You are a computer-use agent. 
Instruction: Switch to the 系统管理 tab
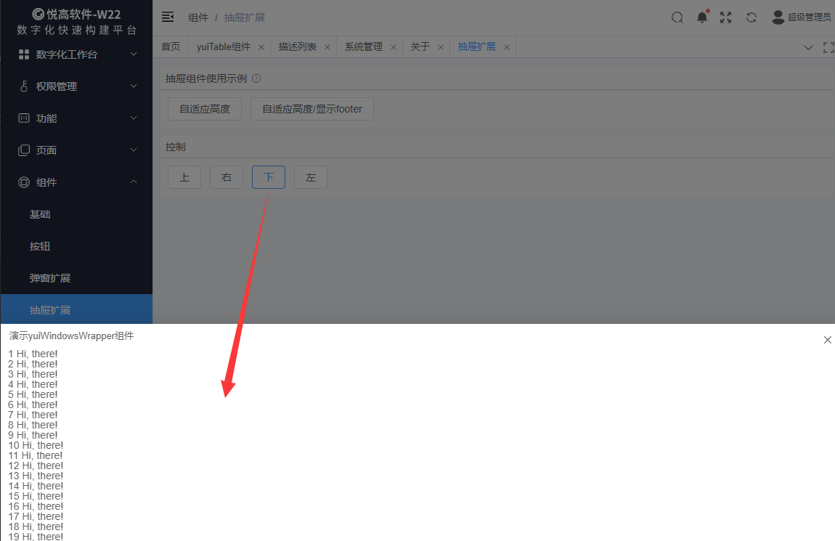(363, 46)
